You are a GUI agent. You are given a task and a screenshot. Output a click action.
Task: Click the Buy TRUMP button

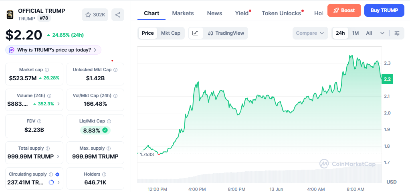point(384,10)
